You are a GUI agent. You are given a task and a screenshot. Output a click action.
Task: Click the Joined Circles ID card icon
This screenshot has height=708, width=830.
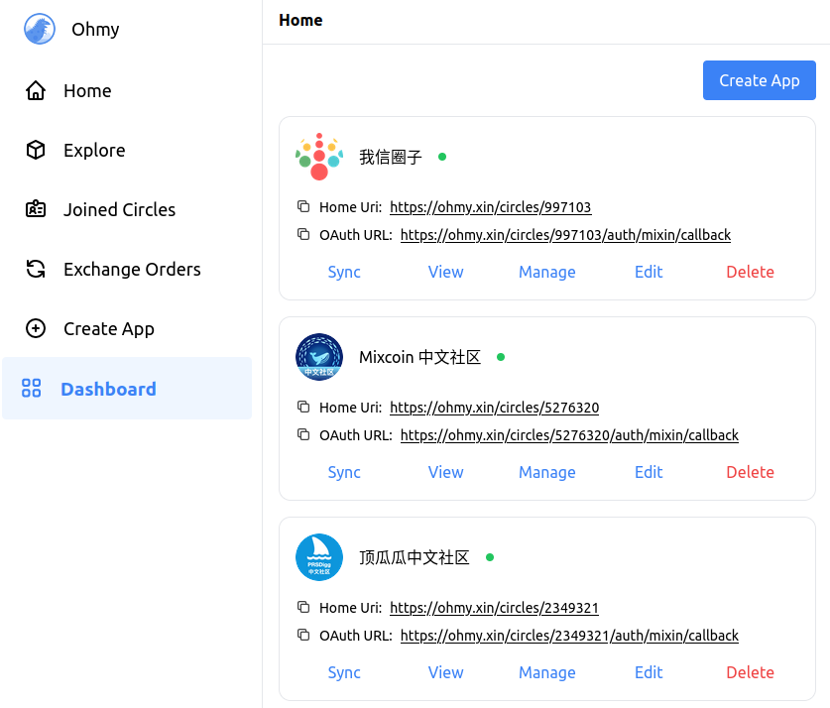tap(36, 210)
